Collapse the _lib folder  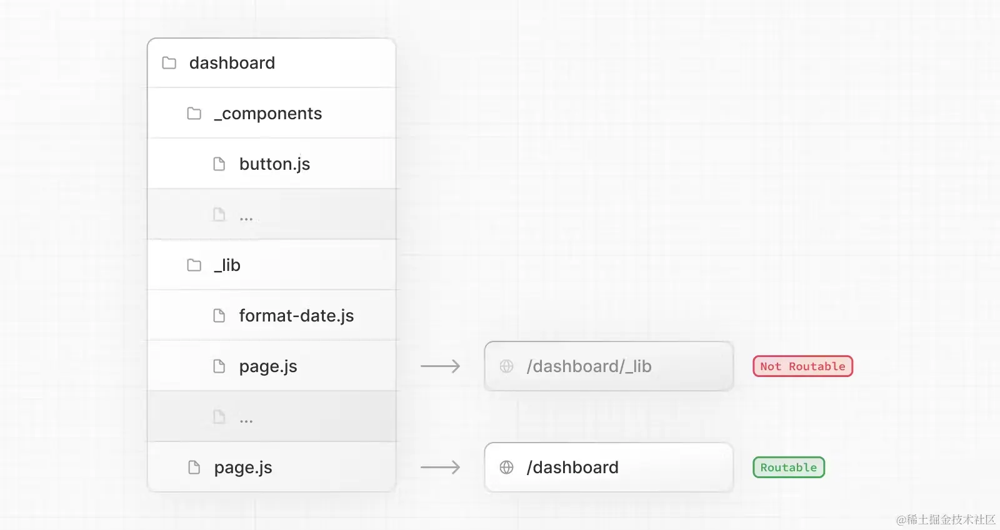pyautogui.click(x=272, y=265)
